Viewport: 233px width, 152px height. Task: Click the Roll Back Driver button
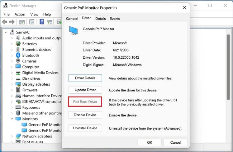[x=85, y=102]
